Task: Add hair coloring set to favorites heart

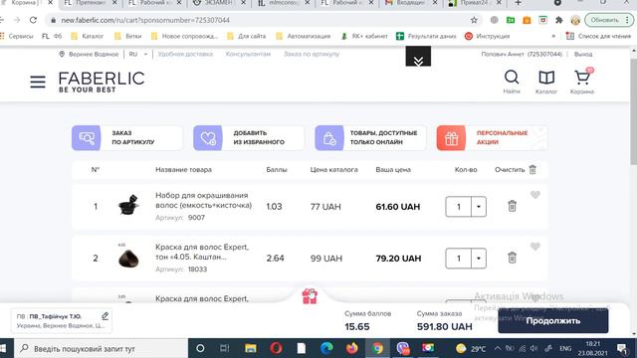Action: click(535, 195)
